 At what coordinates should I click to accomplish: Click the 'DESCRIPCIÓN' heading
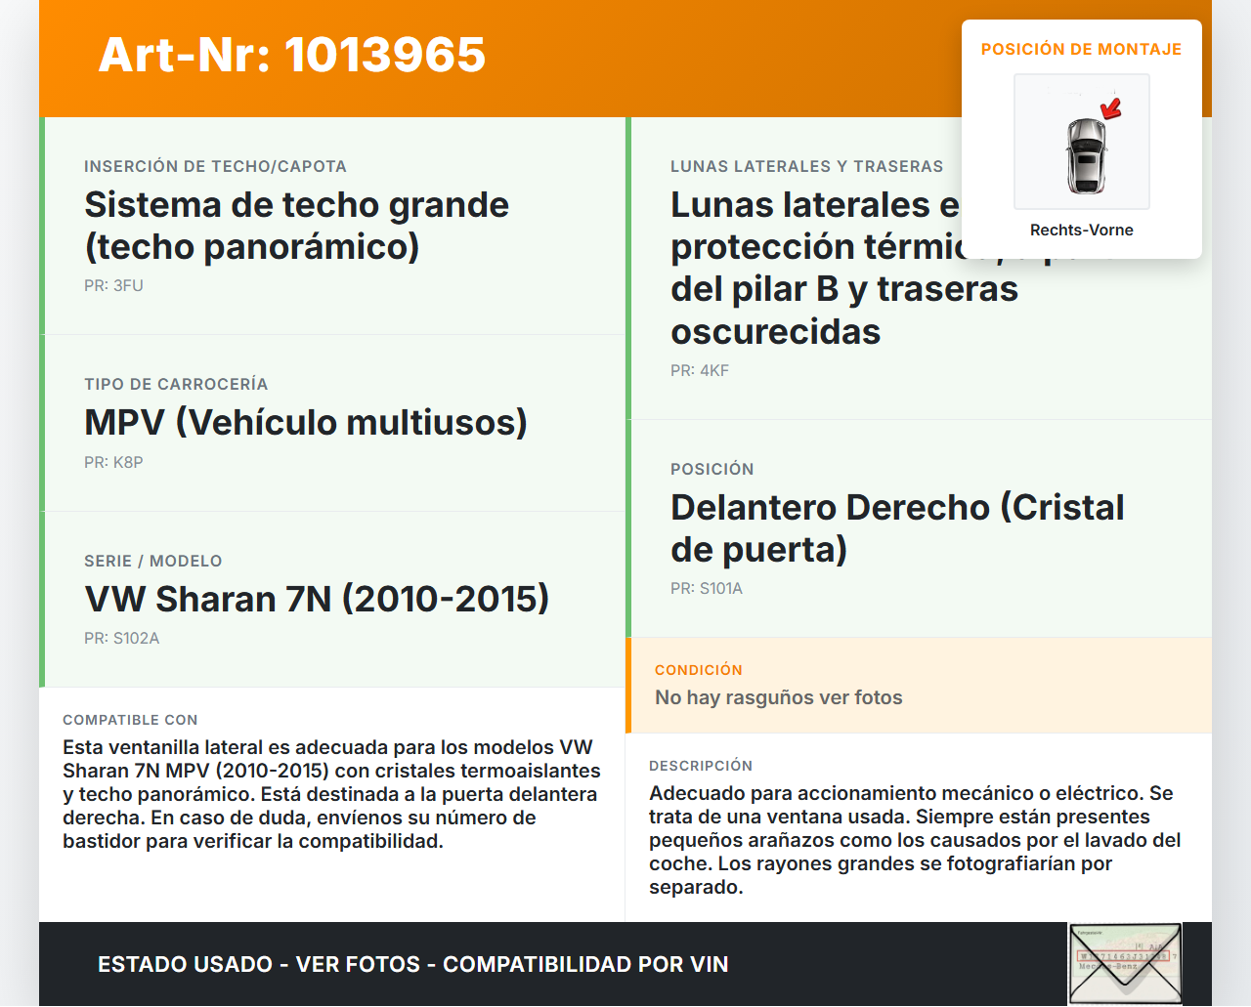(x=701, y=766)
